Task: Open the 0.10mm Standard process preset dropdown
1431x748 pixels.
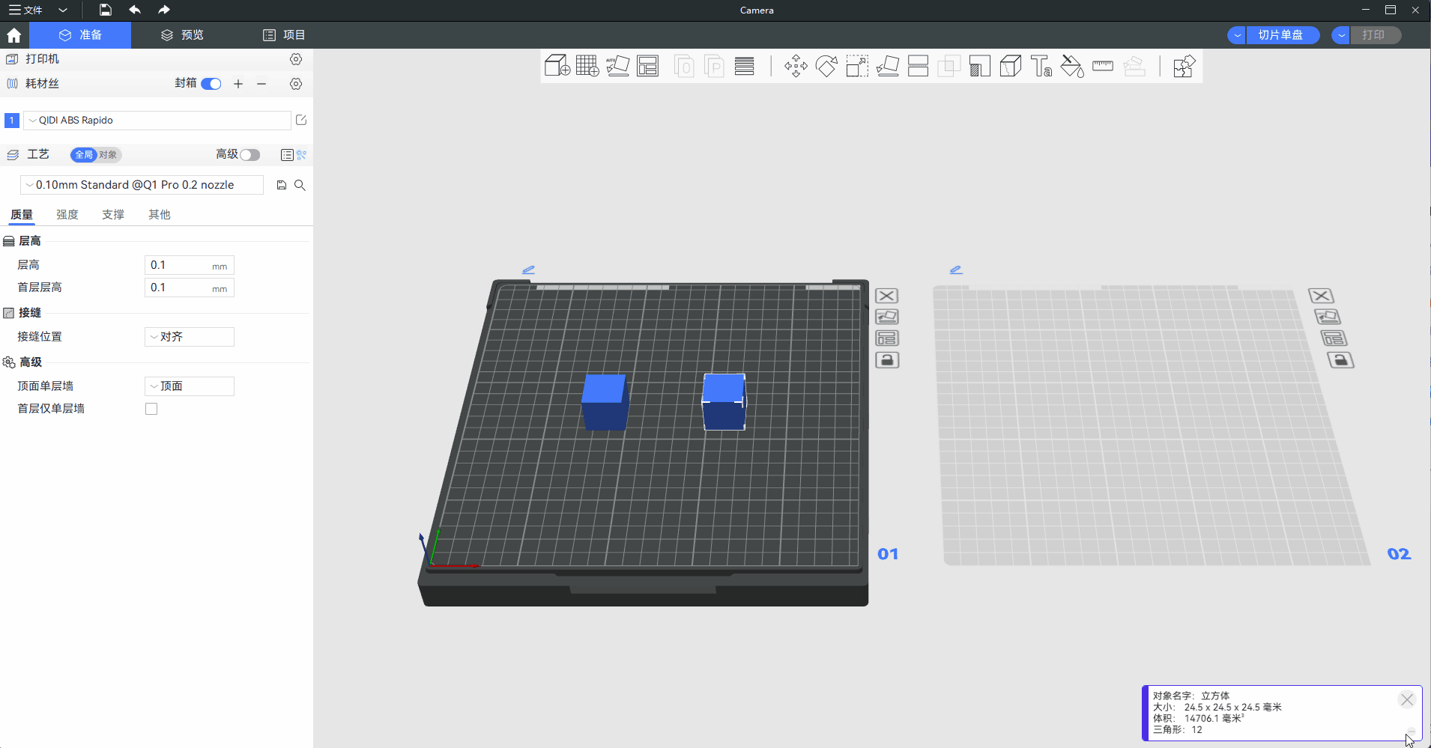Action: pos(142,185)
